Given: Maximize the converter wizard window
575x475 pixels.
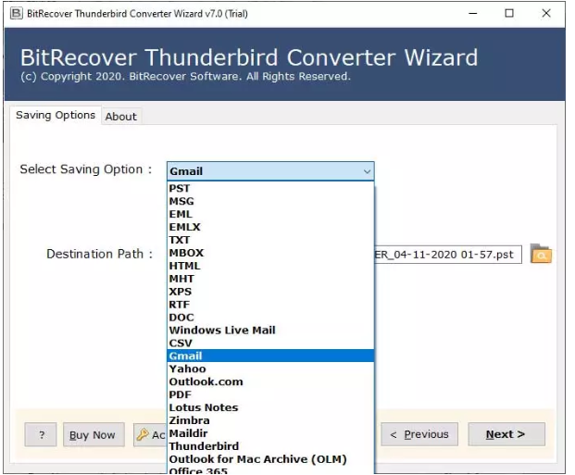Looking at the screenshot, I should click(x=509, y=14).
